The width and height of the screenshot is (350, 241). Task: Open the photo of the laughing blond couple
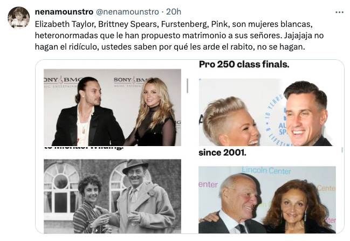[266, 113]
